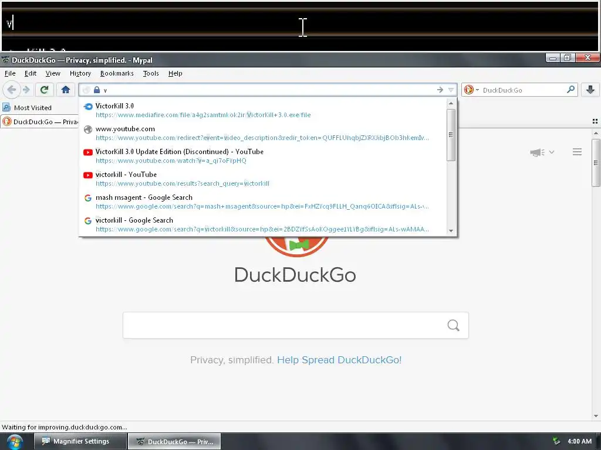Select the VictorKill 3.0 mediafire suggestion
Image resolution: width=601 pixels, height=450 pixels.
tap(263, 110)
